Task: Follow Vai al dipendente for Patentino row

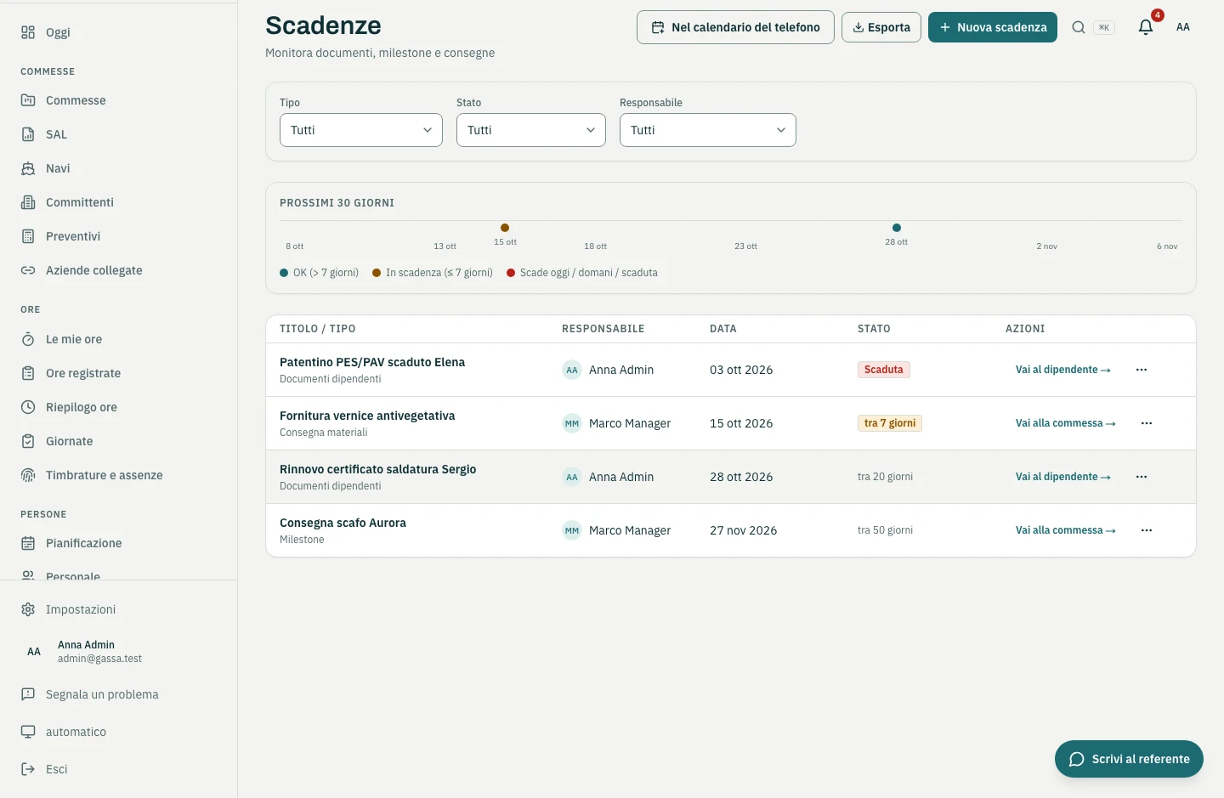Action: pyautogui.click(x=1063, y=370)
